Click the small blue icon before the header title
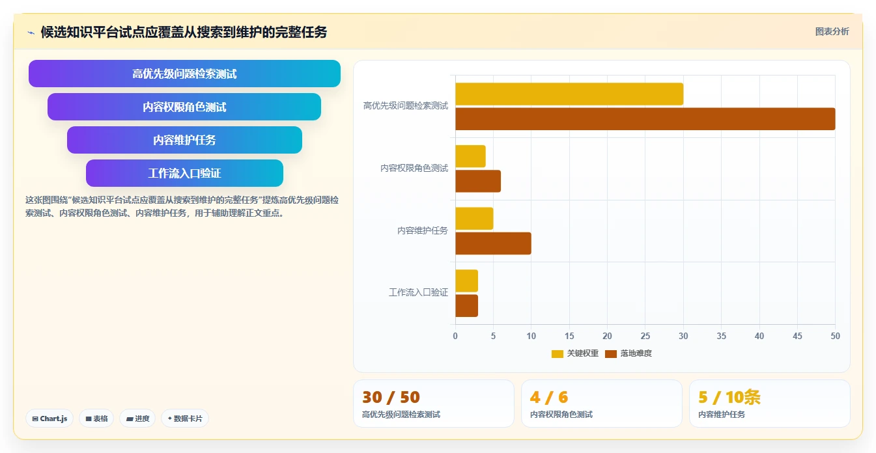Image resolution: width=876 pixels, height=453 pixels. [31, 33]
